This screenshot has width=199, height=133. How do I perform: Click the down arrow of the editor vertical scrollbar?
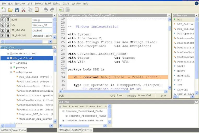(x=170, y=88)
